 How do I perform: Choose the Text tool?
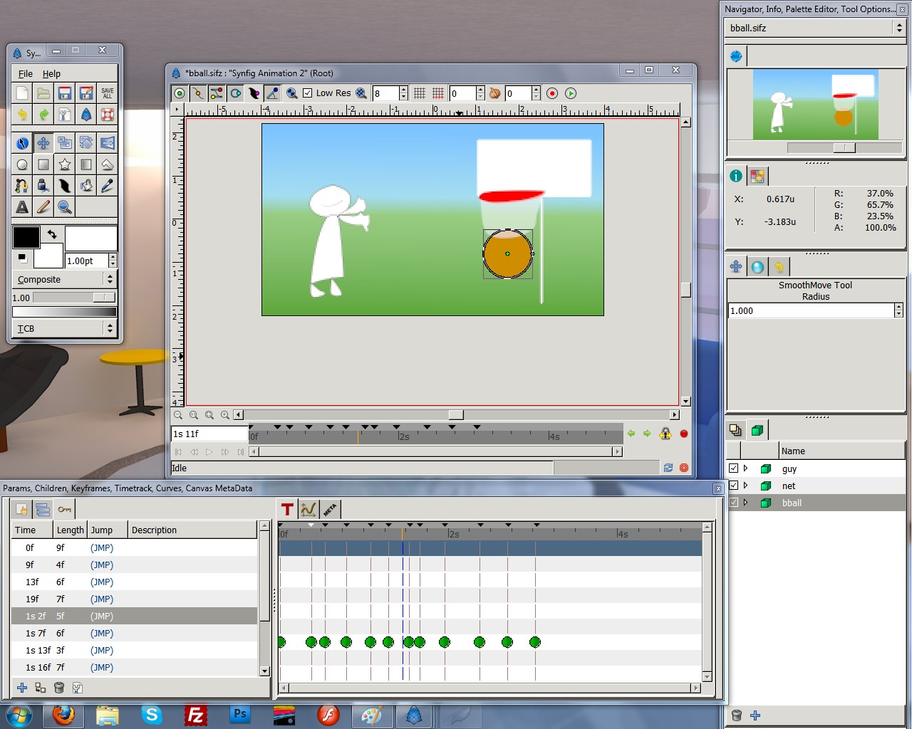pyautogui.click(x=22, y=207)
